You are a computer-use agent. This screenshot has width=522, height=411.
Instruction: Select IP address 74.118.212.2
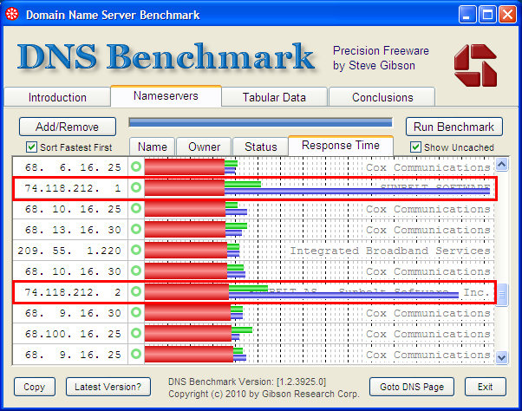[x=73, y=292]
